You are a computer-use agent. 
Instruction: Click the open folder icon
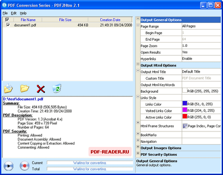[24, 88]
